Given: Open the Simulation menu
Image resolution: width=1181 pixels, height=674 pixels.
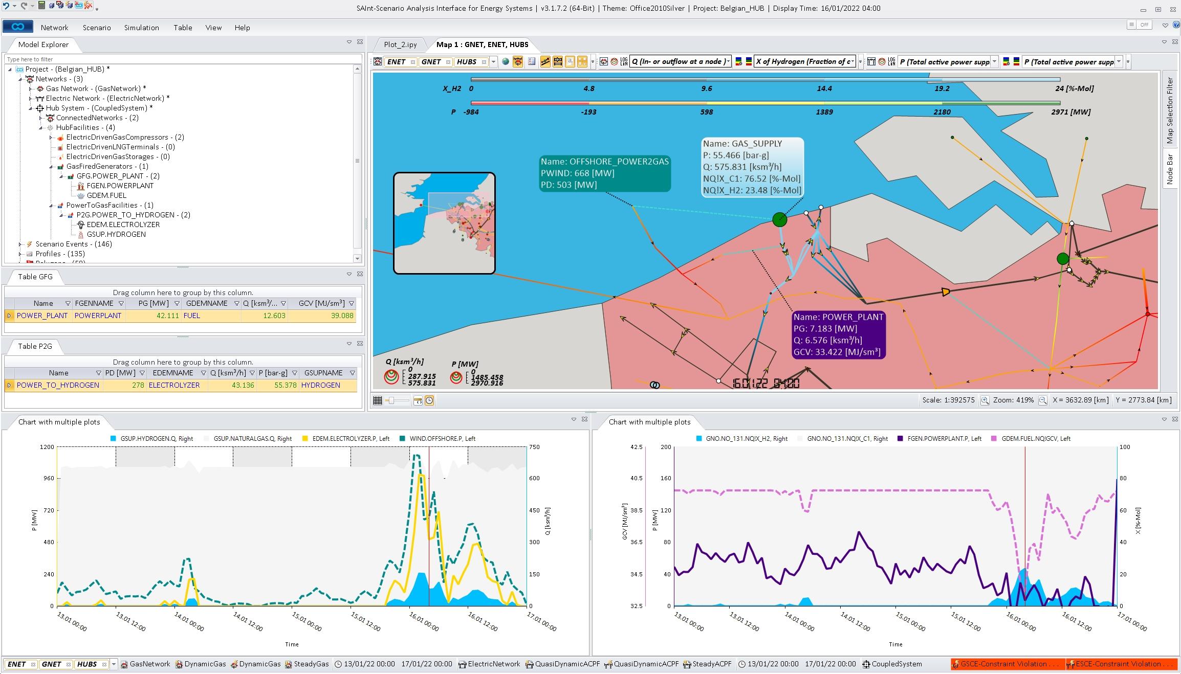Looking at the screenshot, I should point(141,28).
